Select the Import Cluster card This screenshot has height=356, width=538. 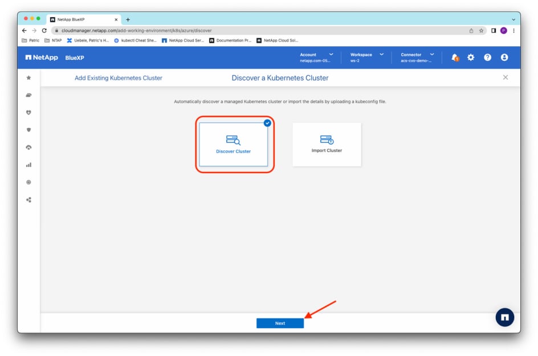click(327, 144)
